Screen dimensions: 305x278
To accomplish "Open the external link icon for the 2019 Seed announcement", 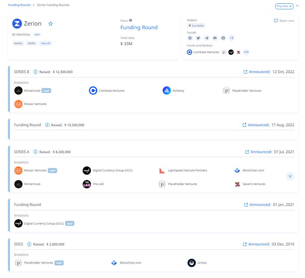I will tap(245, 244).
